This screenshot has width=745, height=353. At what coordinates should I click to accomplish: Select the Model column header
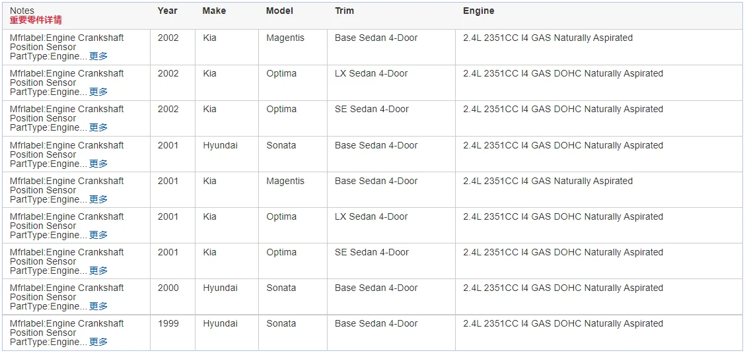click(x=279, y=11)
